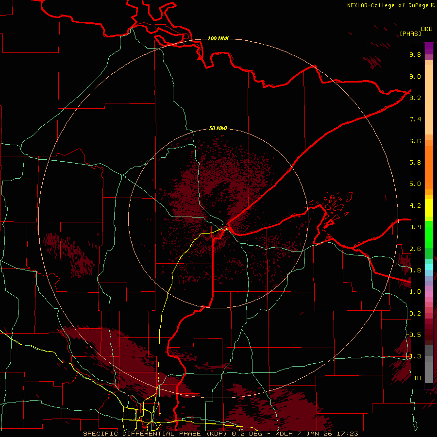Click the [PHAS] units label
Image resolution: width=437 pixels, height=437 pixels.
tap(410, 34)
